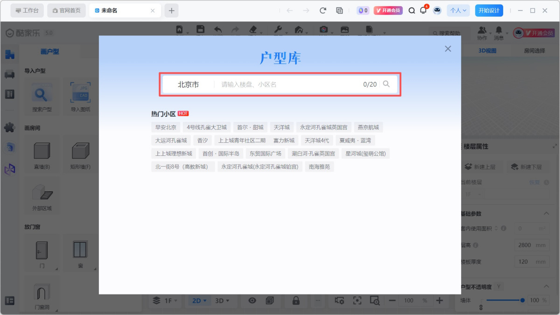Click the blue 开始设计 button

pyautogui.click(x=489, y=10)
